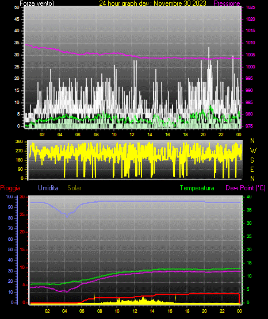Click the 18 hour mark on bottom graph
Screen dimensions: 268x319
click(187, 311)
